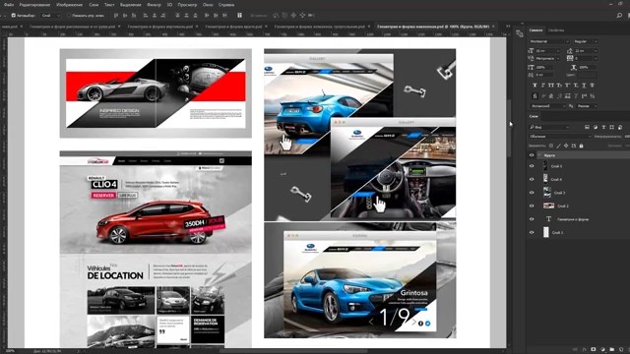Screen dimensions: 630x354
Task: Click the filter by type layers icon
Action: [603, 127]
